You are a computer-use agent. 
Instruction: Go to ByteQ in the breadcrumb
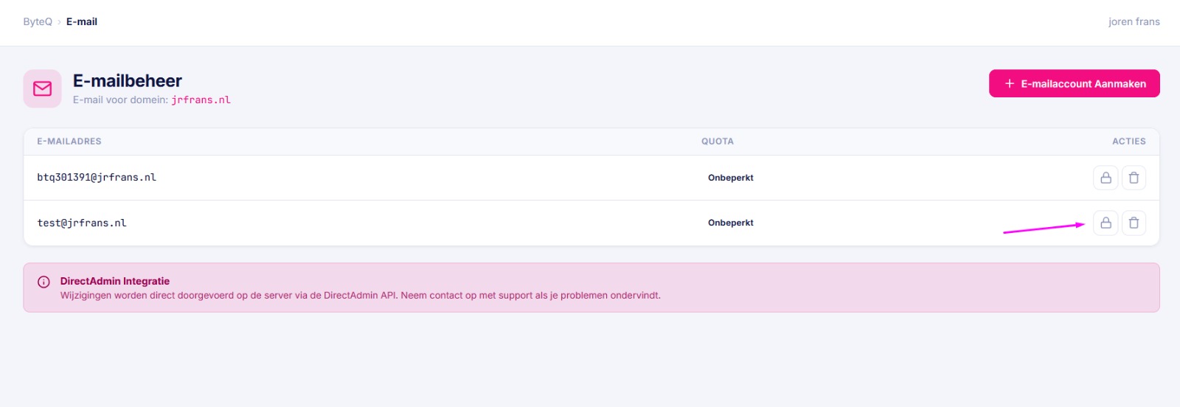pos(38,22)
